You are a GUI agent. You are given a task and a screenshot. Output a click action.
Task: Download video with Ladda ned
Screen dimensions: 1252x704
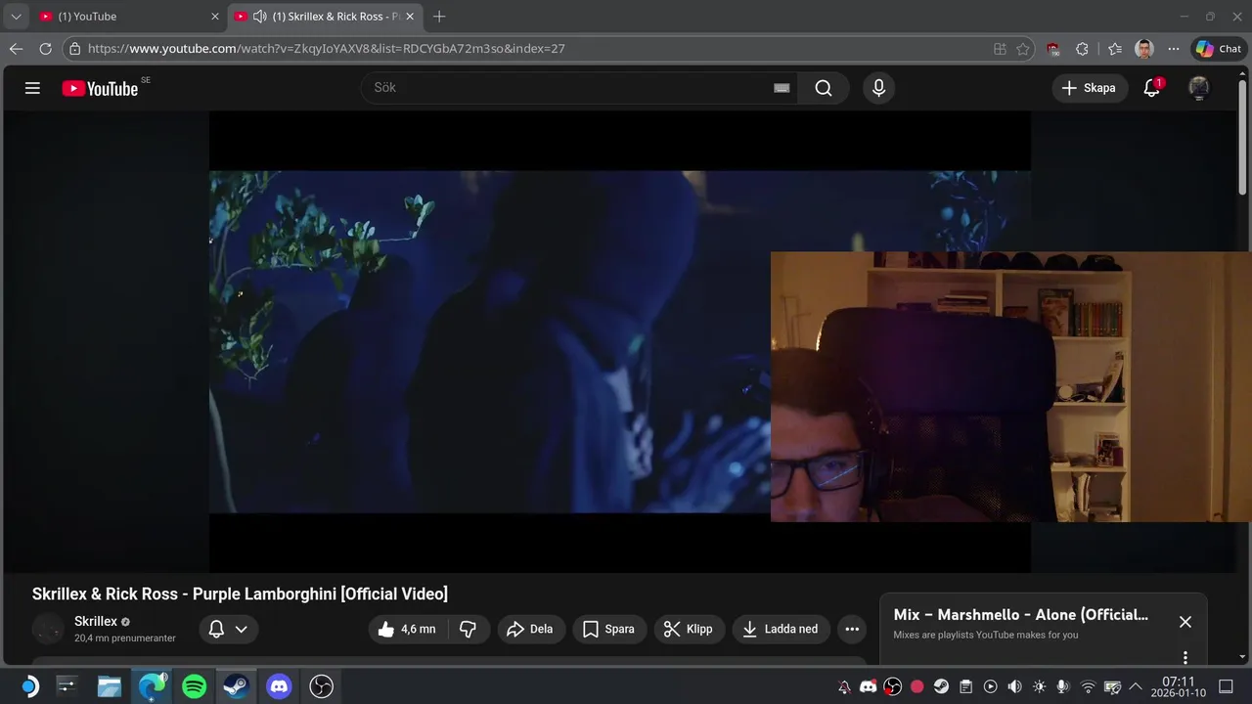tap(781, 629)
